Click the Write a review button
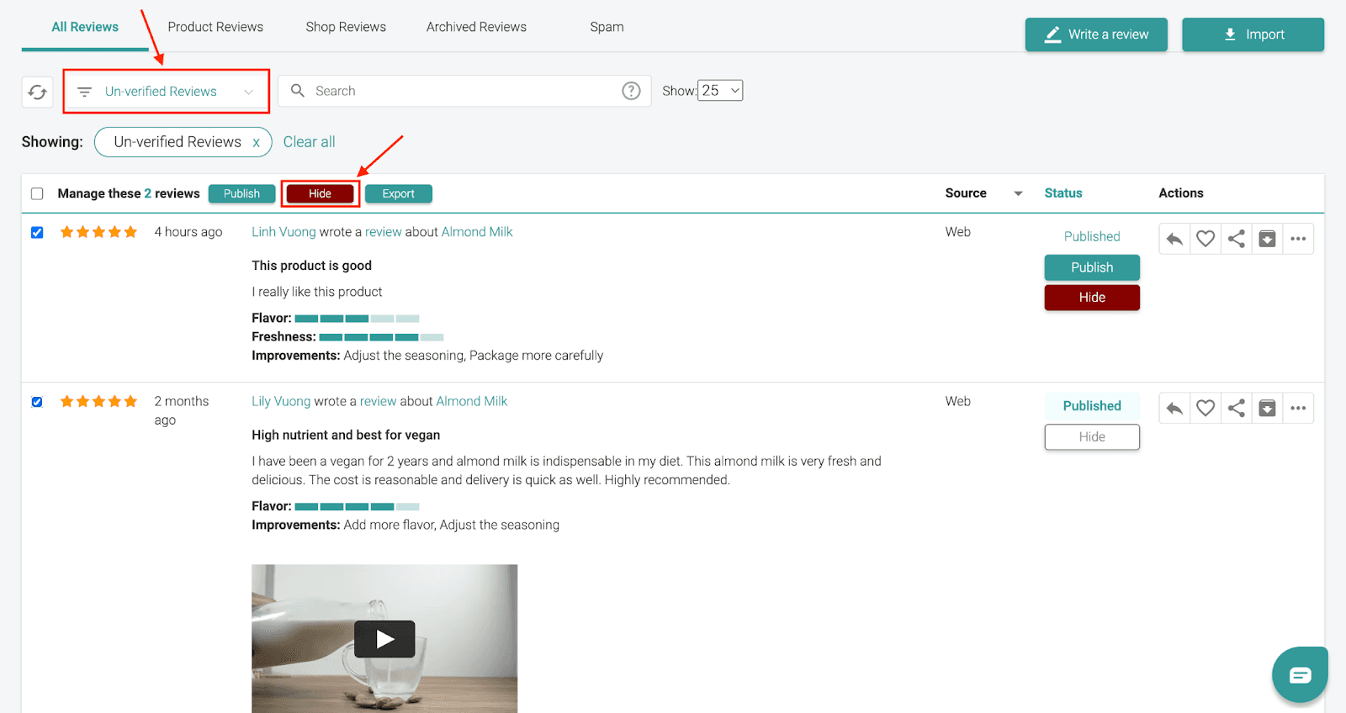Screen dimensions: 1346x713 [x=1095, y=34]
